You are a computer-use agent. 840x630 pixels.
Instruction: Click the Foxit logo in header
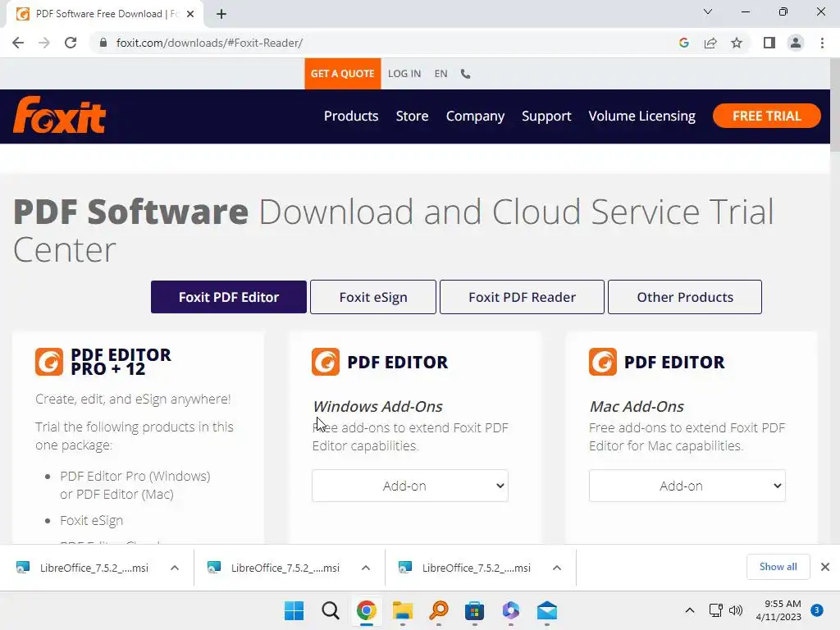[x=59, y=115]
